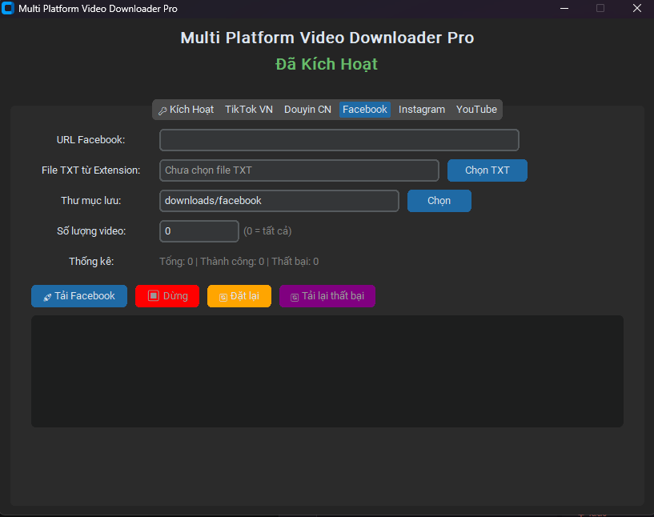The image size is (654, 517).
Task: Click the active Facebook tab
Action: [x=364, y=110]
